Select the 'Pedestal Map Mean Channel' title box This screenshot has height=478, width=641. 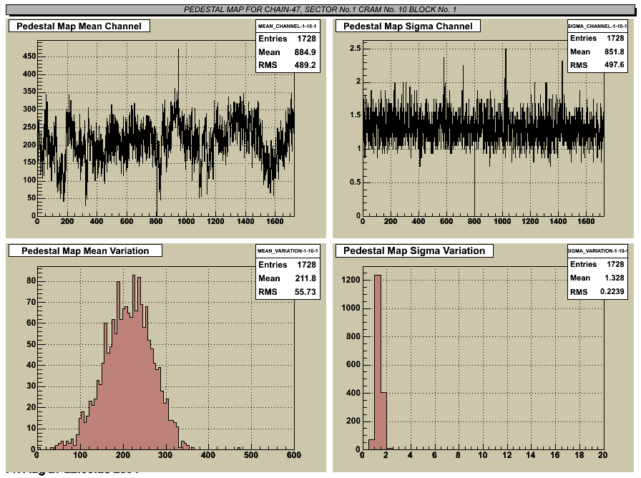79,26
